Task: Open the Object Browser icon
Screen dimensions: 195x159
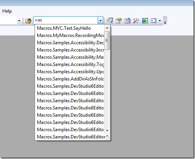Action: click(127, 21)
